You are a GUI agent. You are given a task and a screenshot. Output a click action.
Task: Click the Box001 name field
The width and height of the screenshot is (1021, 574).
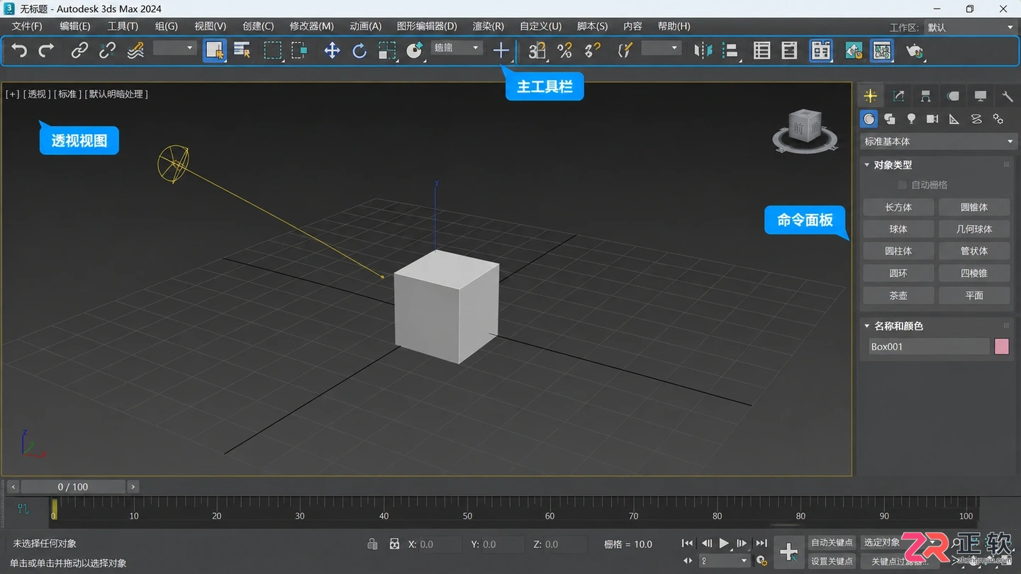pyautogui.click(x=928, y=347)
